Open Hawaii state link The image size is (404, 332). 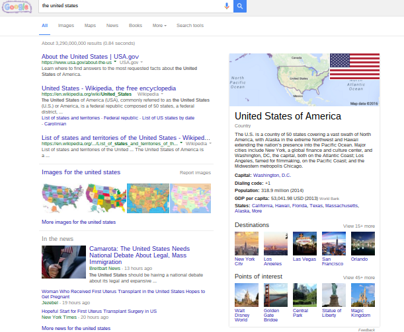(282, 205)
